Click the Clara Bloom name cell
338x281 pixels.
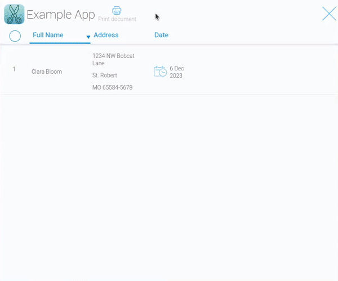coord(47,72)
